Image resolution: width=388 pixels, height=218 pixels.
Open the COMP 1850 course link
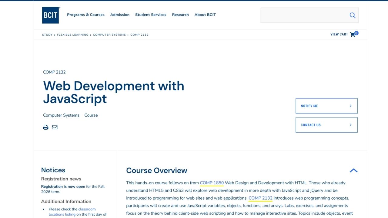(x=212, y=183)
